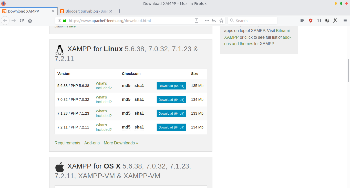Show sha1 checksum for 7.0.32
Image resolution: width=350 pixels, height=188 pixels.
pyautogui.click(x=139, y=100)
